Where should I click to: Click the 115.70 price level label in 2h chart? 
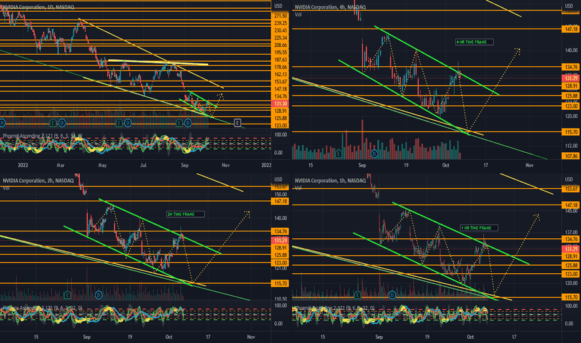tap(281, 283)
